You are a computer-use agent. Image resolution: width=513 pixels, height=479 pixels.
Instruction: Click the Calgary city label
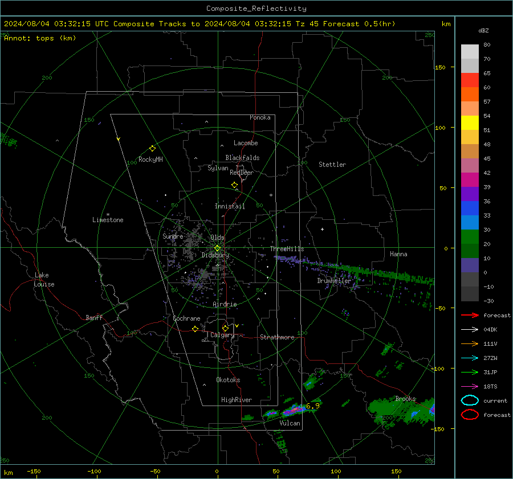click(x=222, y=335)
